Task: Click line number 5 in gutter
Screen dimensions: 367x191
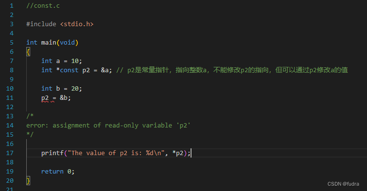Action: click(12, 43)
